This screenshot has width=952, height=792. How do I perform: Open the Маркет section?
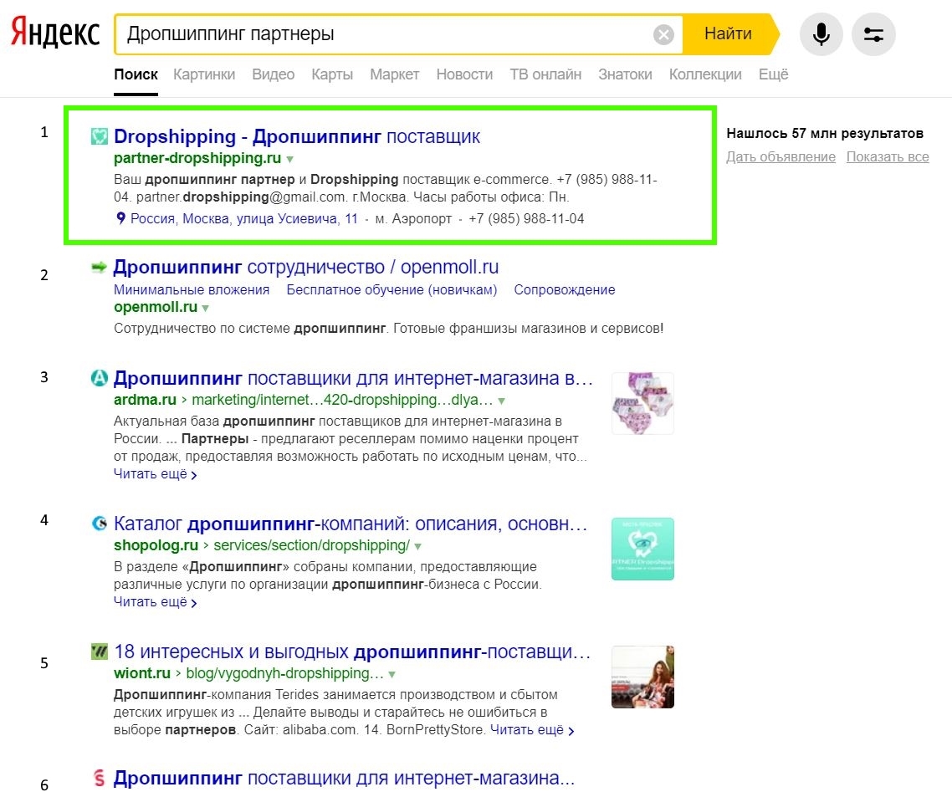pos(394,74)
